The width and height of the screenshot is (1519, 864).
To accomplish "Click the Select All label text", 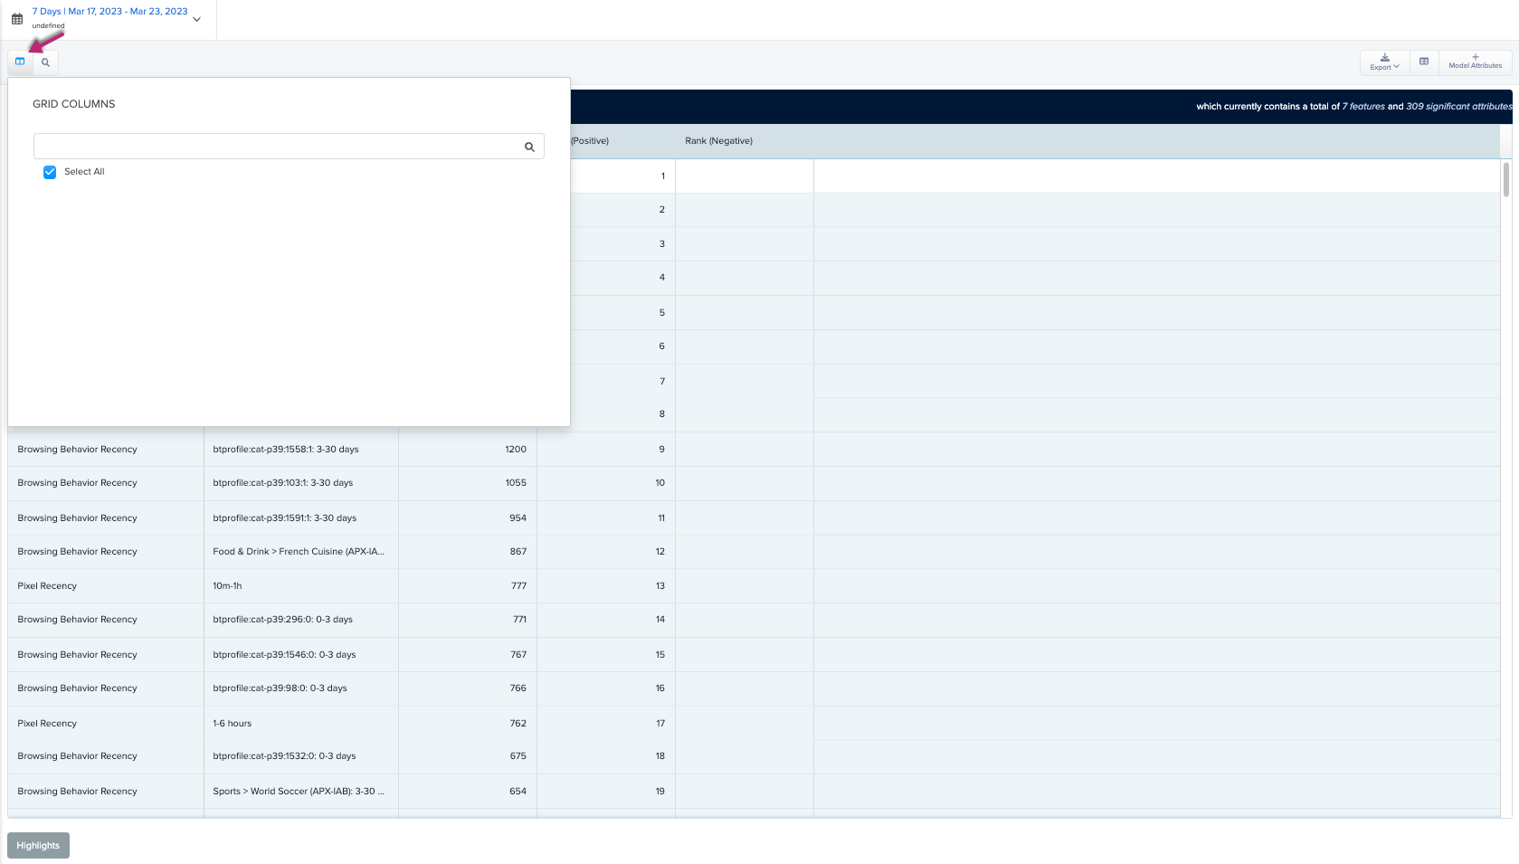I will 84,172.
